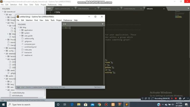
Task: Open create.blade.php in the laravelcrud sidebar
Action: [x=18, y=93]
